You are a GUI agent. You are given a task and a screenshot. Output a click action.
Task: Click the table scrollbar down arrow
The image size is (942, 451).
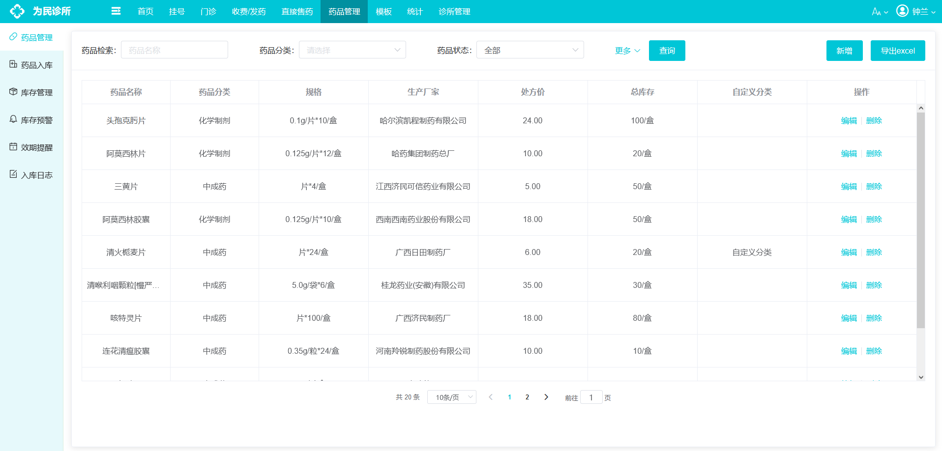tap(921, 377)
